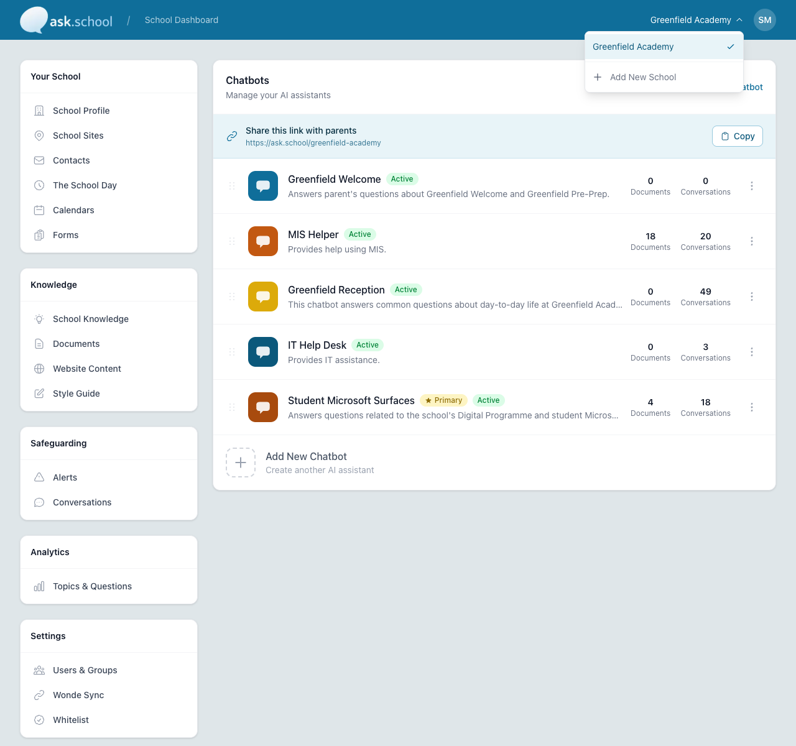
Task: Open options menu for Greenfield Reception
Action: click(x=752, y=297)
